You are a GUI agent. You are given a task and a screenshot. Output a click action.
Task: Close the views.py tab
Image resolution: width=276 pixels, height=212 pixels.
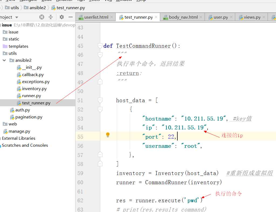[x=264, y=17]
